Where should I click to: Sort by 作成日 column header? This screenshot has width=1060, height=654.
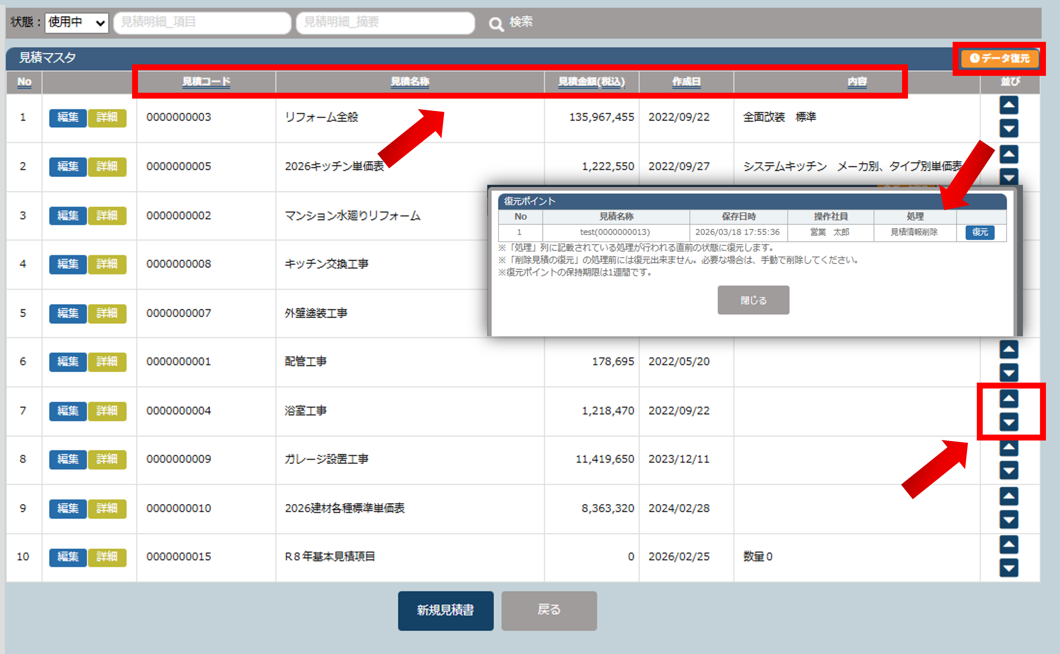(686, 82)
